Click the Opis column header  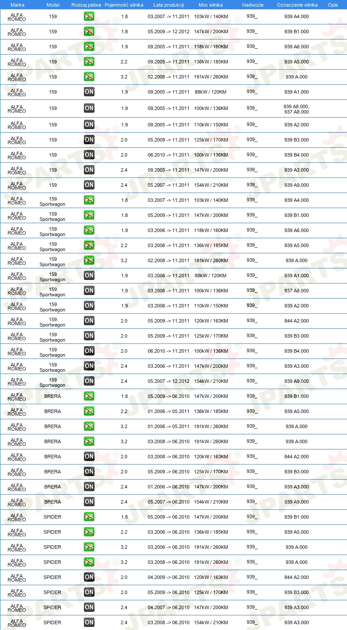(x=333, y=5)
